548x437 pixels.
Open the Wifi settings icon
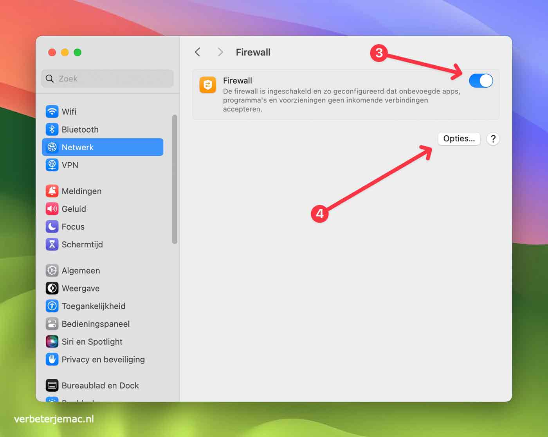(52, 111)
